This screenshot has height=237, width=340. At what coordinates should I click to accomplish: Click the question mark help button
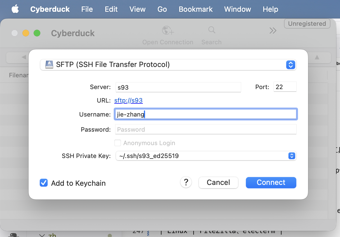pos(186,182)
